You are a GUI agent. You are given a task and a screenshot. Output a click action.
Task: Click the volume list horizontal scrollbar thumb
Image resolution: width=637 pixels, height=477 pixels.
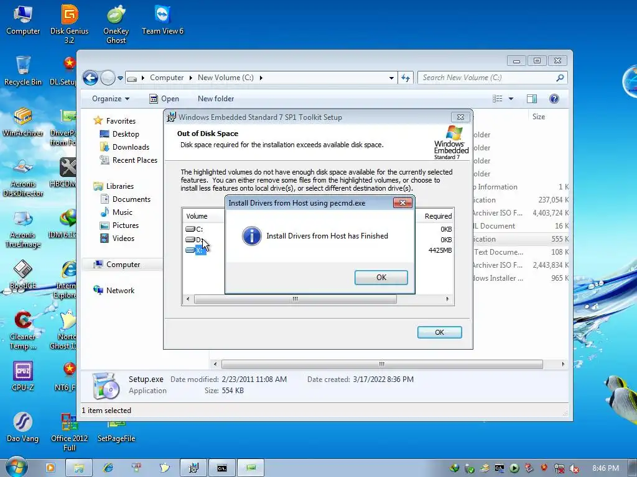click(295, 299)
